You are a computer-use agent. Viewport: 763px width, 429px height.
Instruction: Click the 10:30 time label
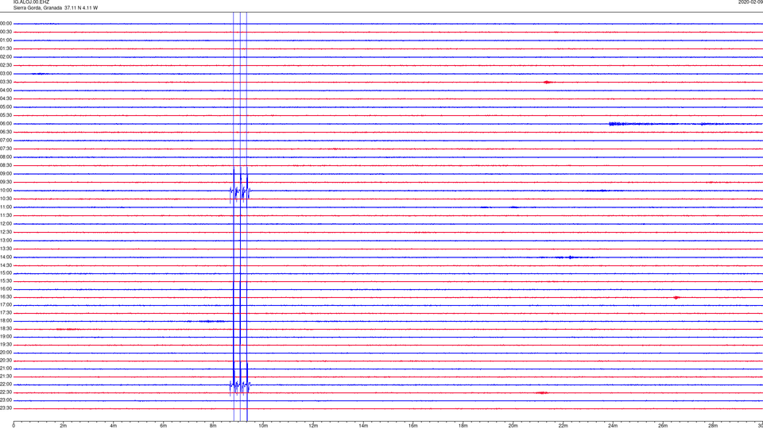coord(6,199)
